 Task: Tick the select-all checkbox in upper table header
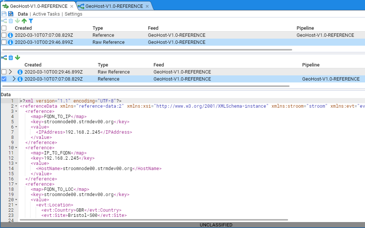point(4,28)
